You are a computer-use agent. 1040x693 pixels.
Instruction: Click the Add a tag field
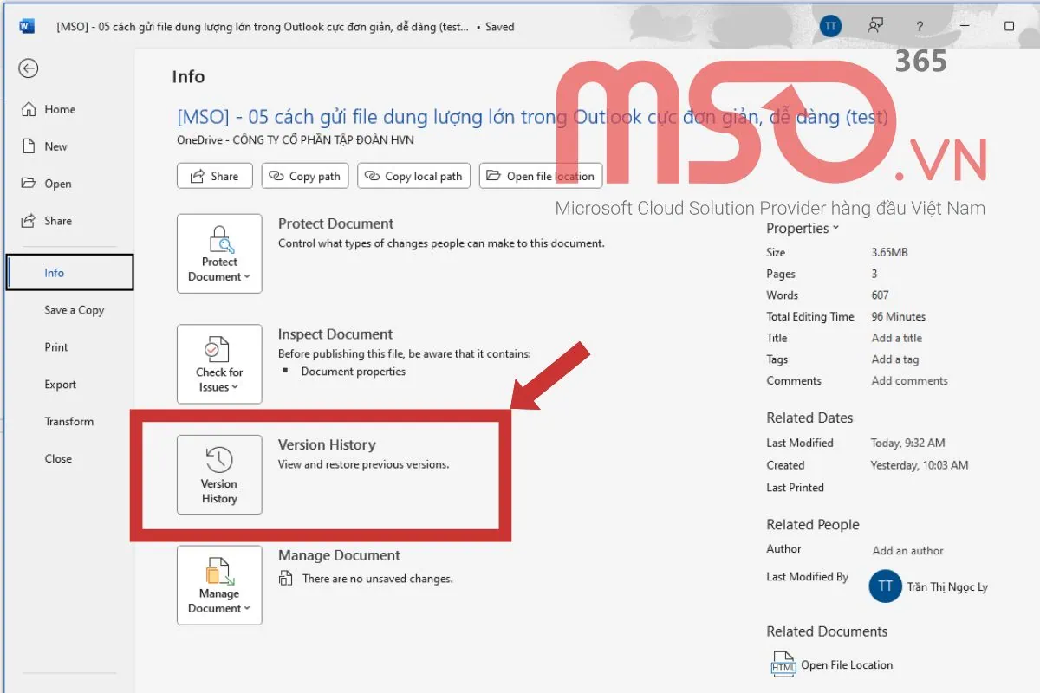[x=894, y=359]
